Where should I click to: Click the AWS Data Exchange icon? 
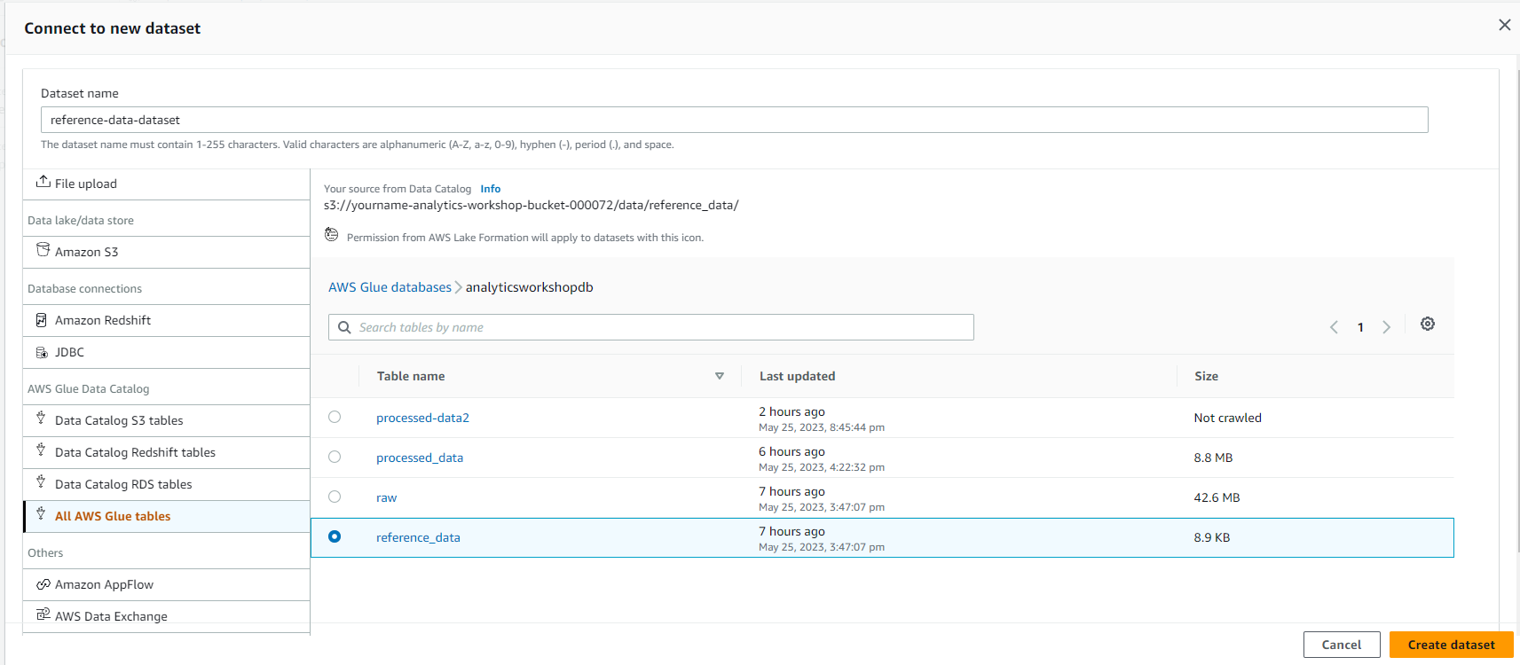coord(43,614)
